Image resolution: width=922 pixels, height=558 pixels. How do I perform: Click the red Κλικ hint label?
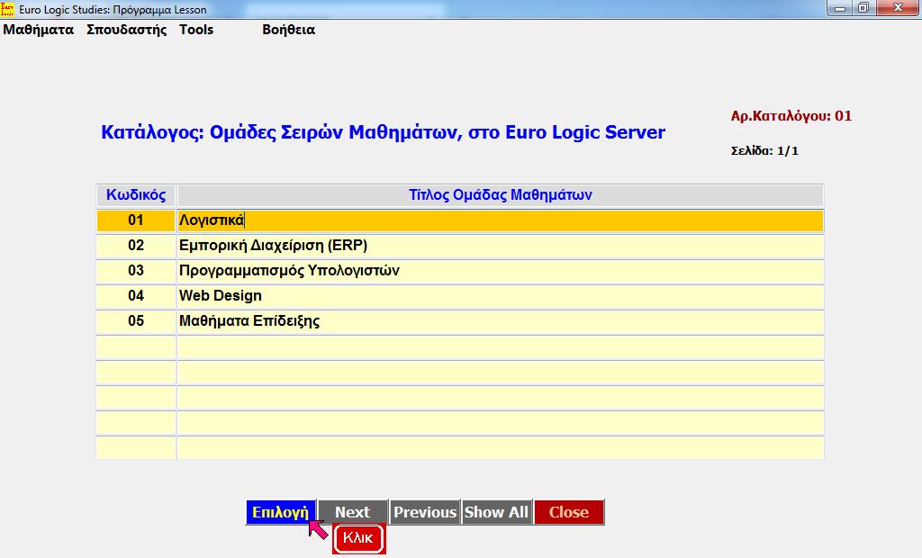tap(358, 538)
